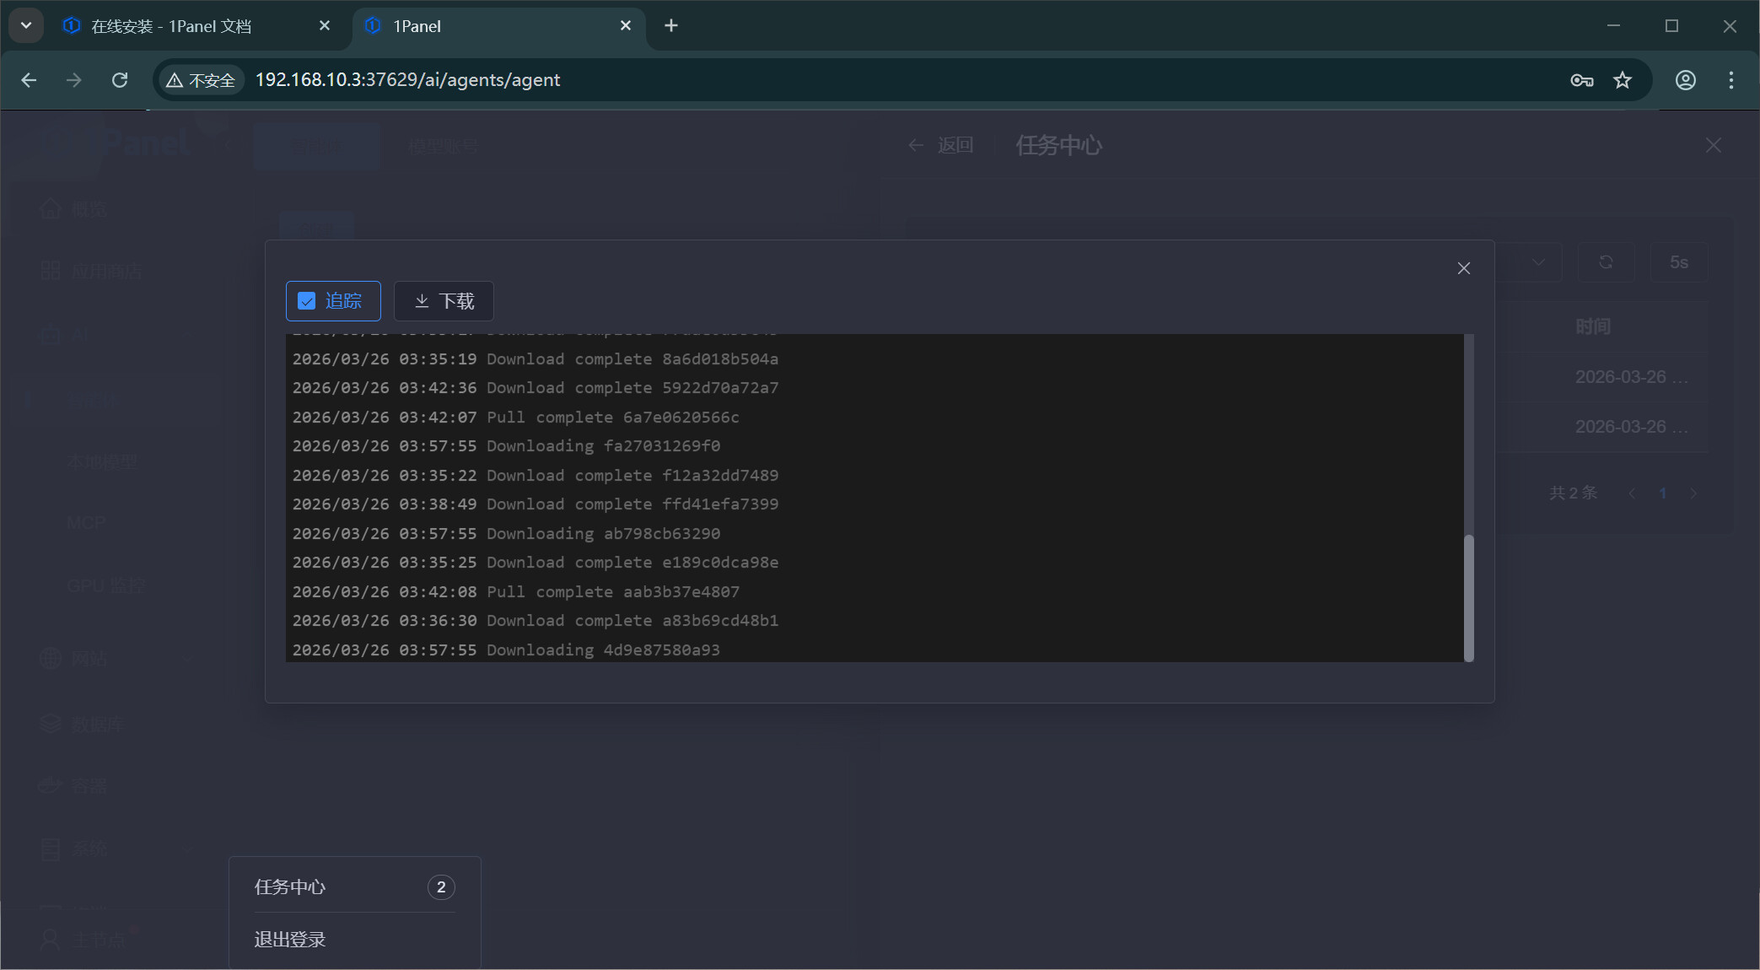Close the 任务中心 drawer panel
Image resolution: width=1760 pixels, height=970 pixels.
tap(1713, 145)
